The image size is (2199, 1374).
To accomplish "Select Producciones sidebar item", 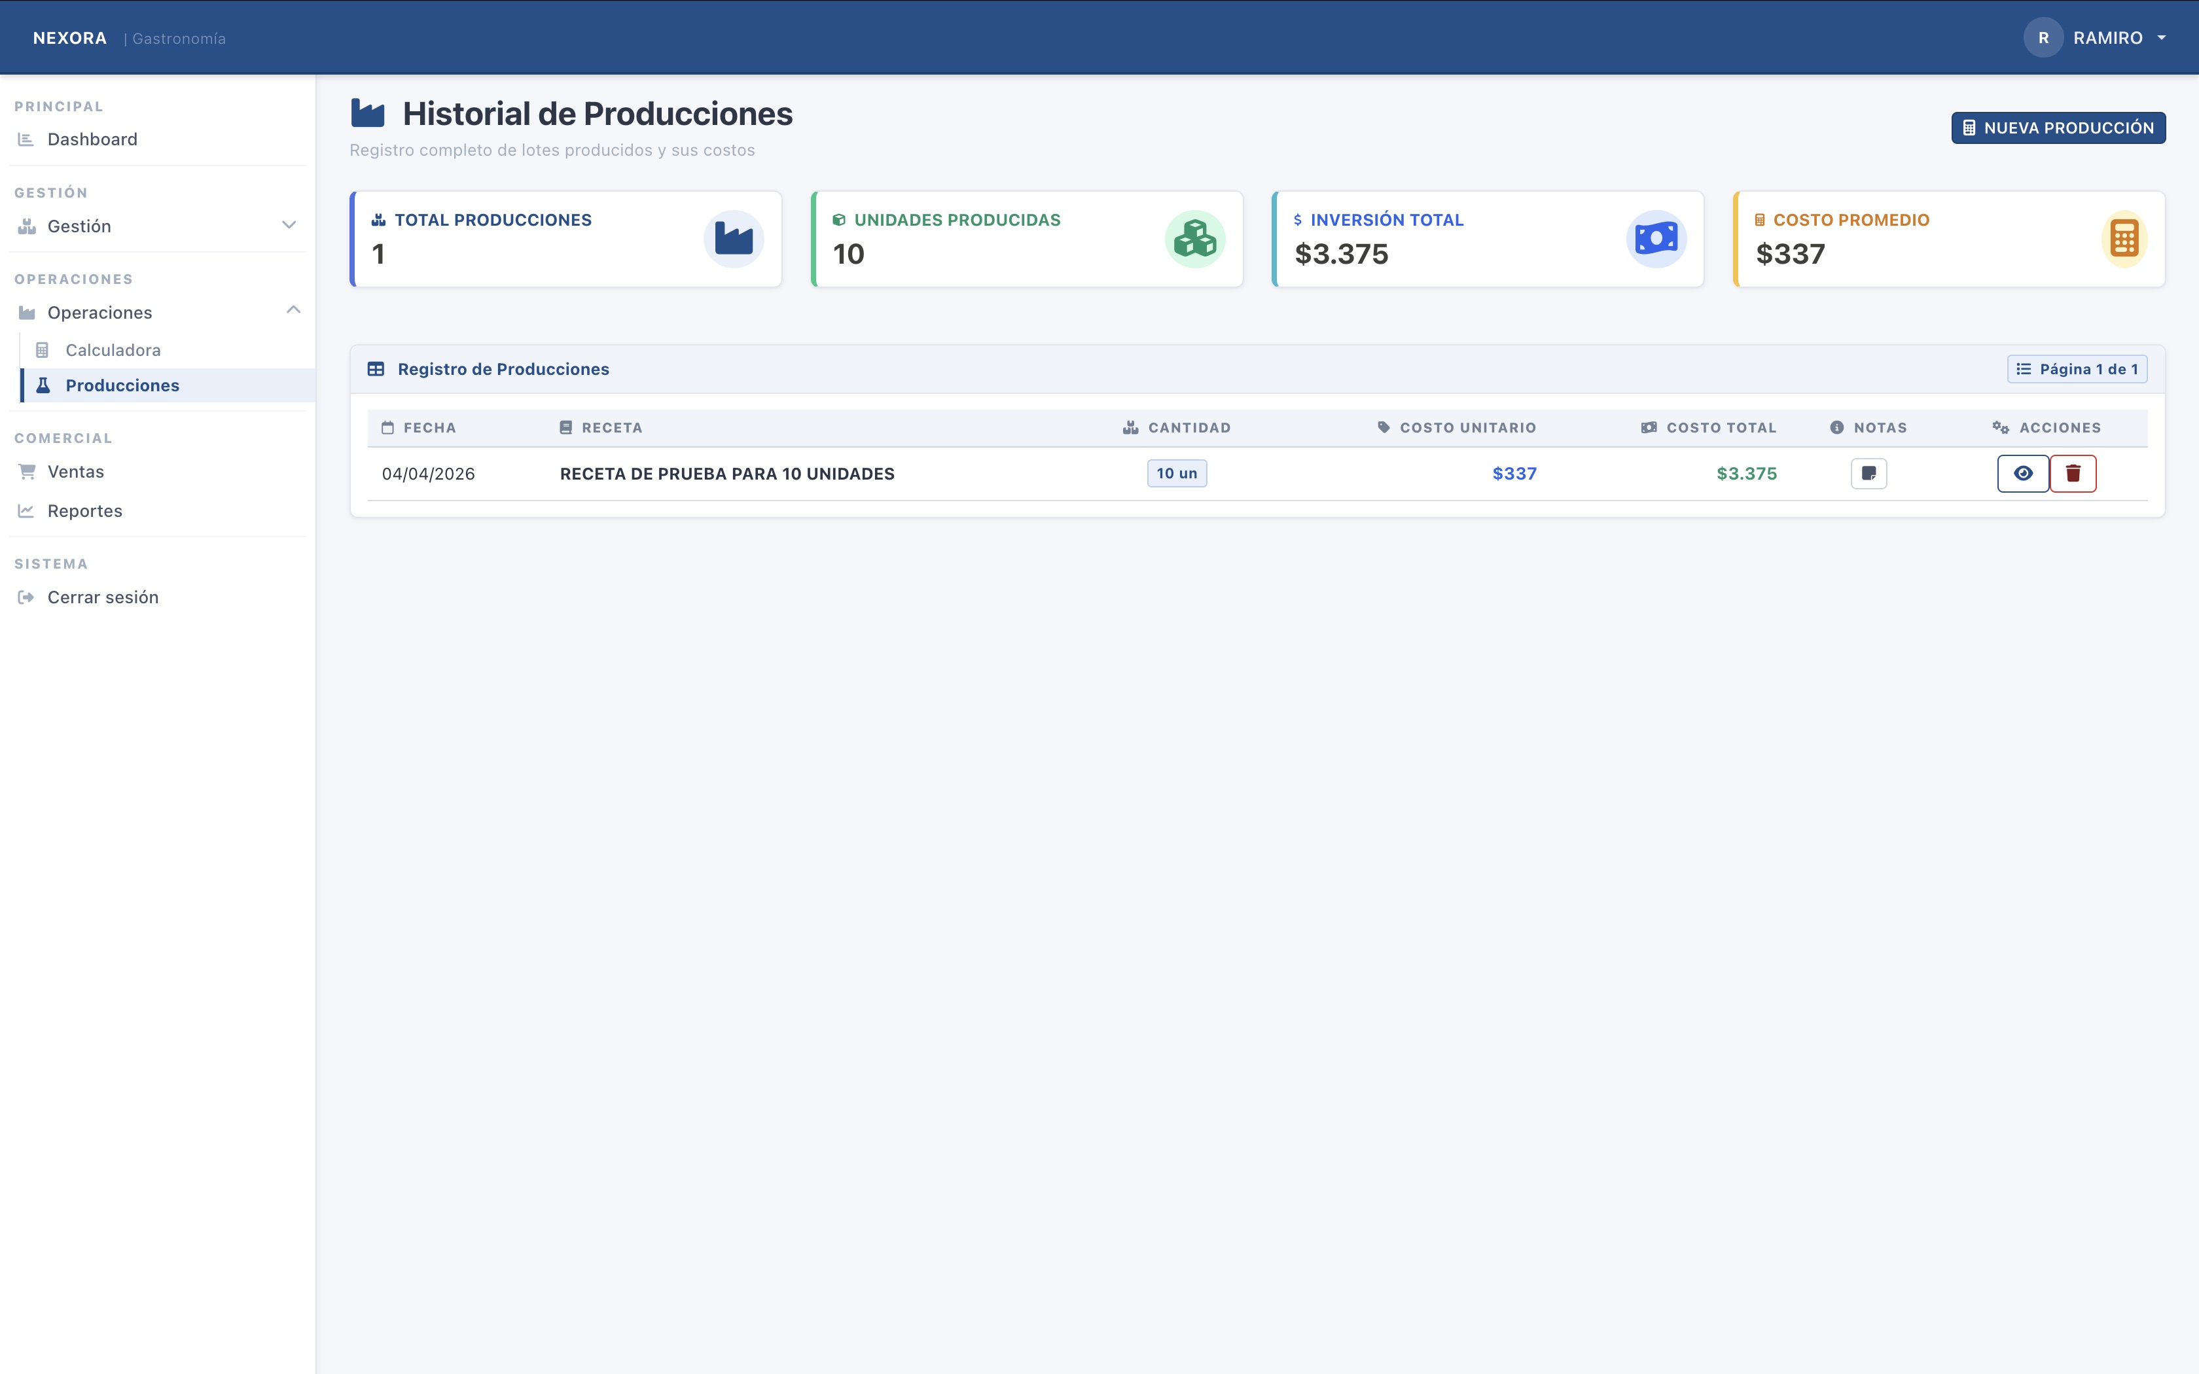I will (122, 385).
